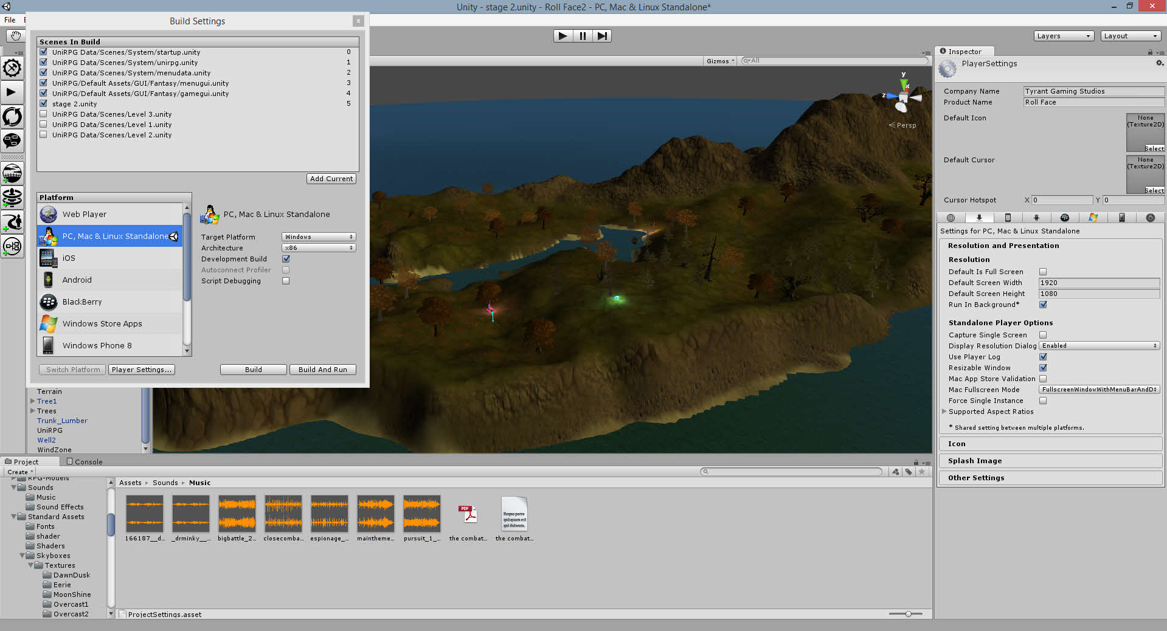Click the Pause button in the toolbar

pos(582,36)
